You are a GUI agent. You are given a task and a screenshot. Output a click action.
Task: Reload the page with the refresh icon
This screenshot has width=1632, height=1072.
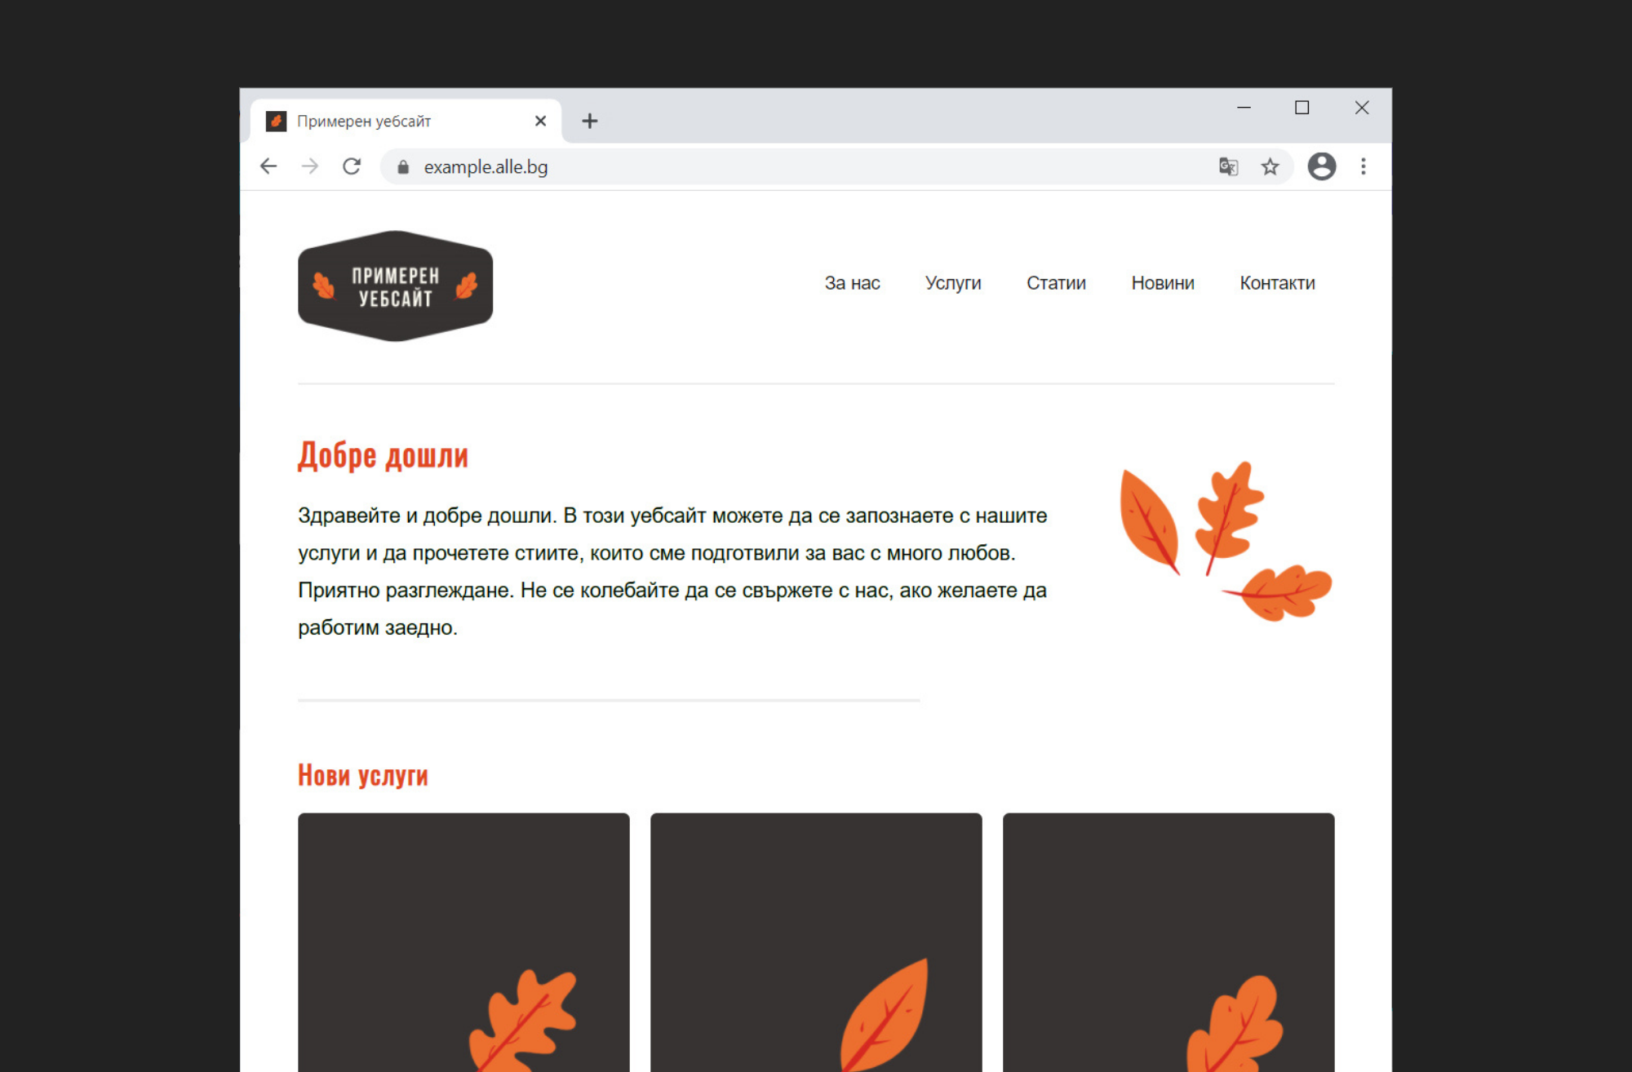(352, 166)
